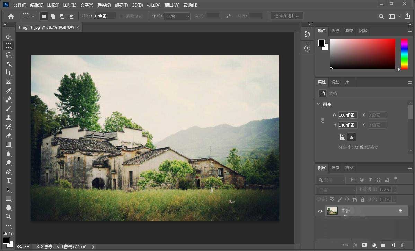Open the 样式 dropdown set to 正常
The image size is (415, 251).
(x=177, y=16)
